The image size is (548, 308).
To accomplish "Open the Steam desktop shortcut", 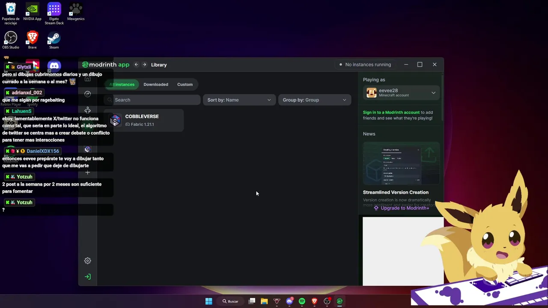I will pyautogui.click(x=54, y=40).
